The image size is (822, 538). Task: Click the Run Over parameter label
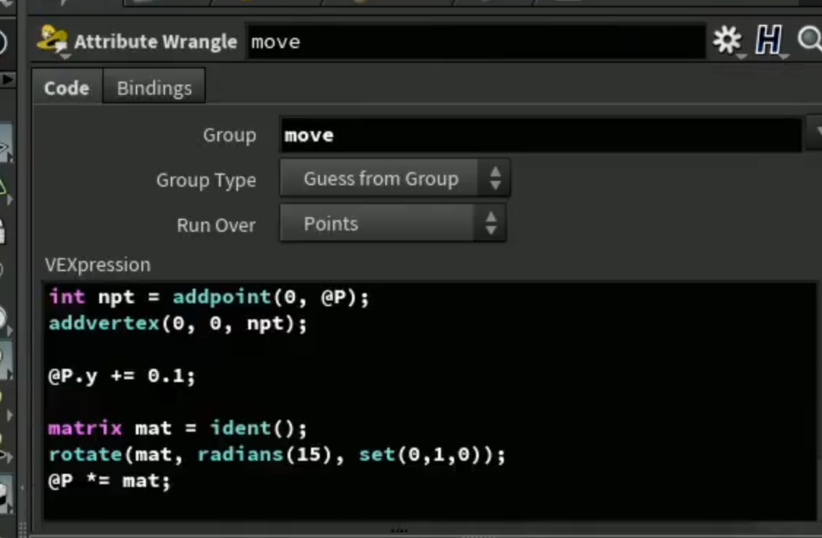(x=216, y=225)
